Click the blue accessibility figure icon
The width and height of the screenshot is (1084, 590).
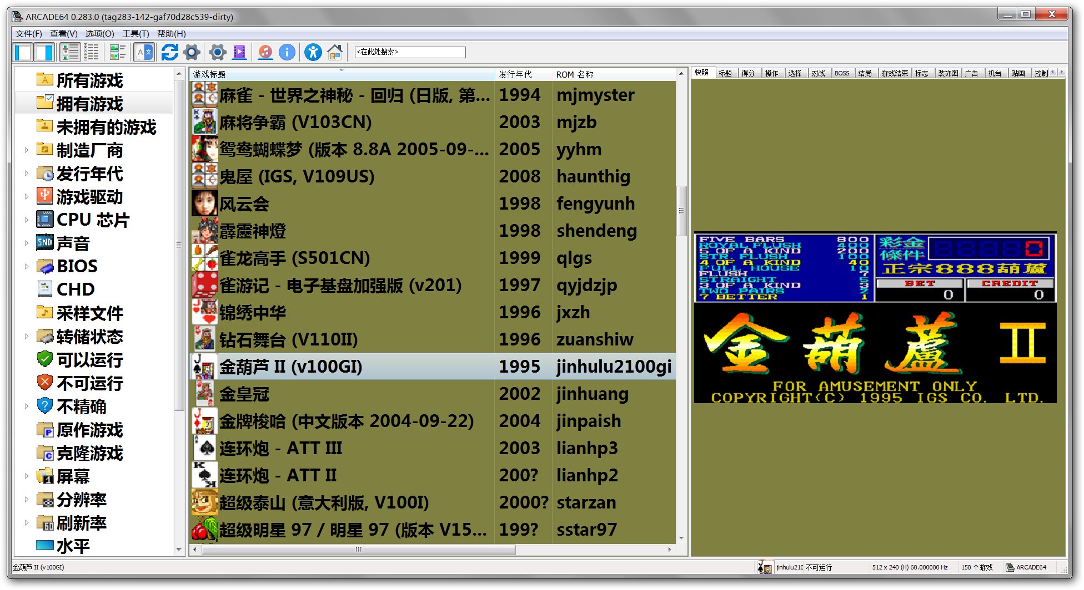pyautogui.click(x=313, y=53)
